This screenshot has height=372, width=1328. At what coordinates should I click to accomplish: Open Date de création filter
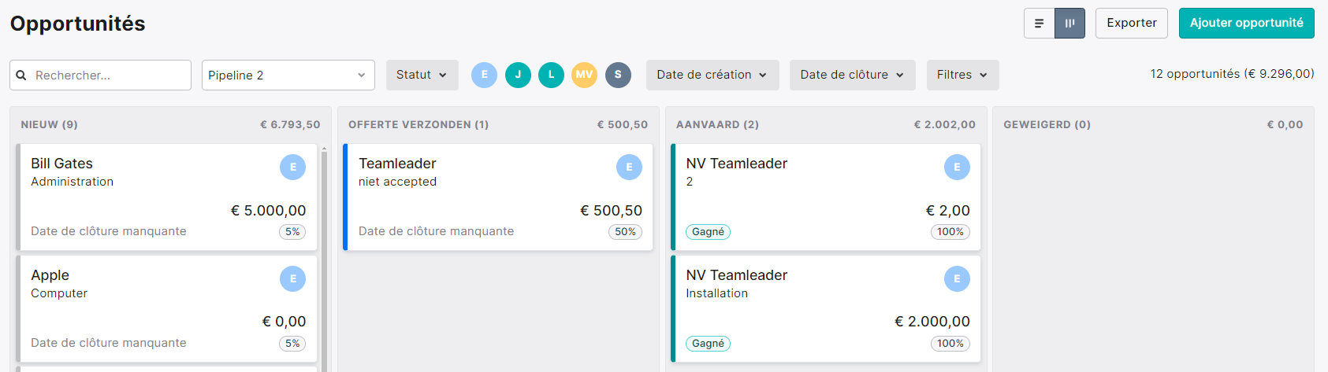(x=712, y=75)
